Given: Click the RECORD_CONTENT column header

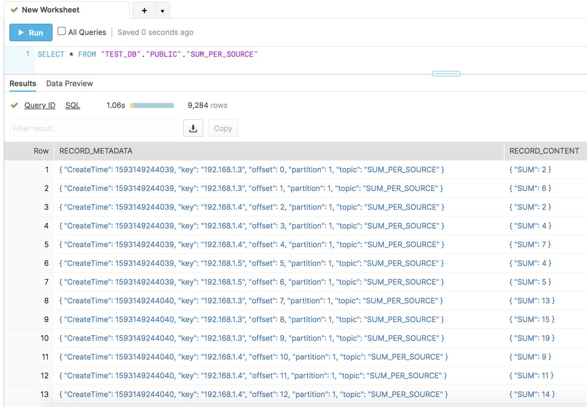Looking at the screenshot, I should (x=544, y=151).
